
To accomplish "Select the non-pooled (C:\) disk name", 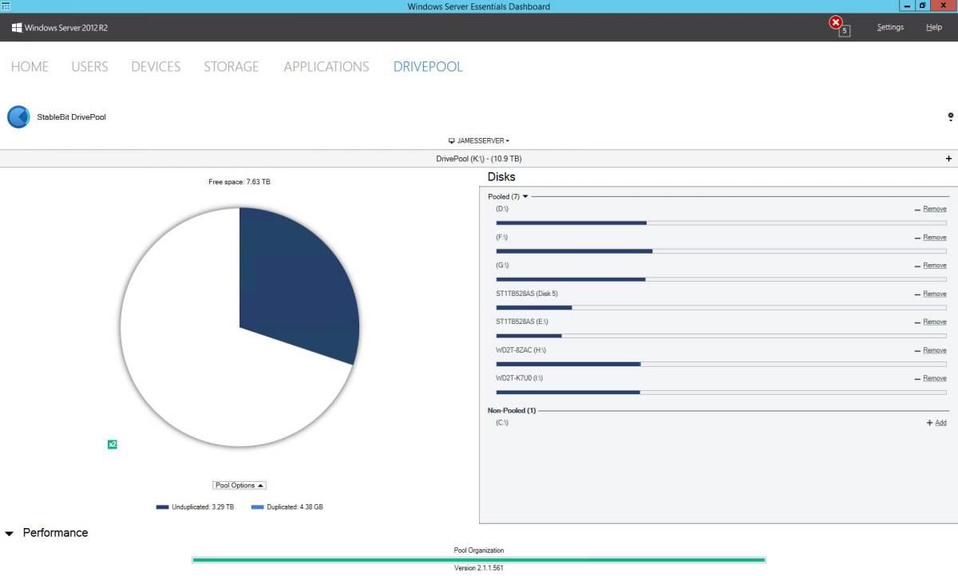I will [502, 423].
